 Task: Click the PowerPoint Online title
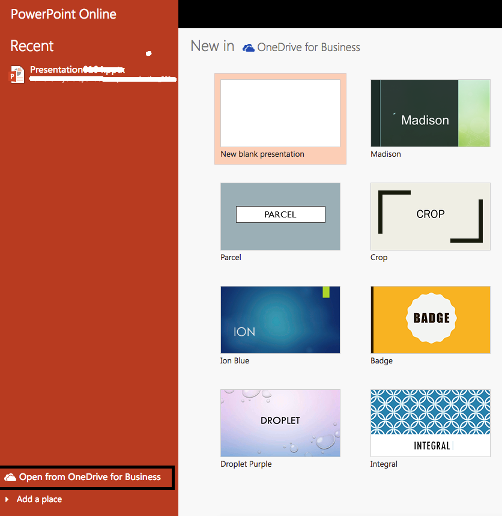[63, 14]
